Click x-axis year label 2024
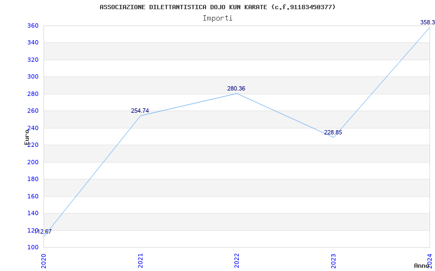 [430, 261]
